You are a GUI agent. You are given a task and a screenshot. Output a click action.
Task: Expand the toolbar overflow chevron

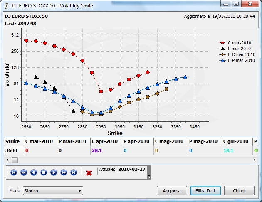tap(149, 177)
